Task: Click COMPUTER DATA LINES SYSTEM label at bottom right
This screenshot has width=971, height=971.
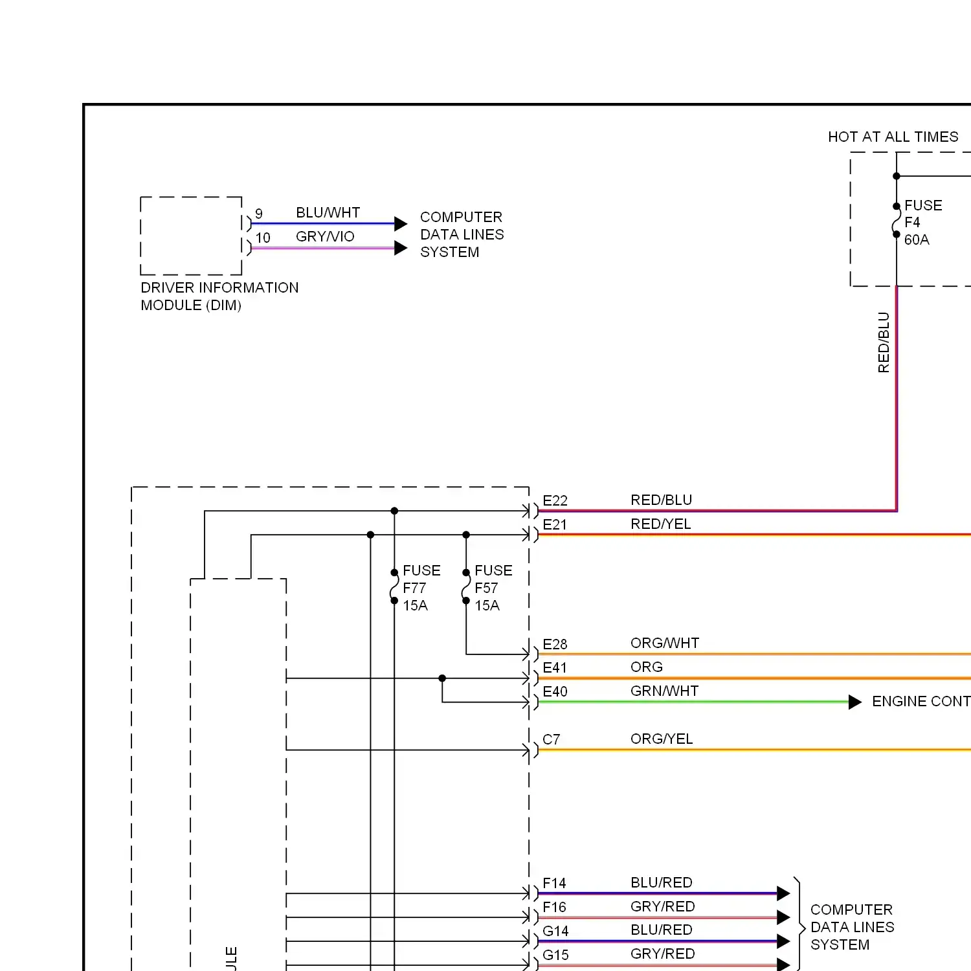Action: (x=852, y=927)
